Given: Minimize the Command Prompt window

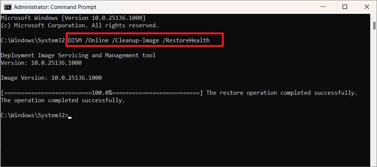Looking at the screenshot, I should coord(324,7).
